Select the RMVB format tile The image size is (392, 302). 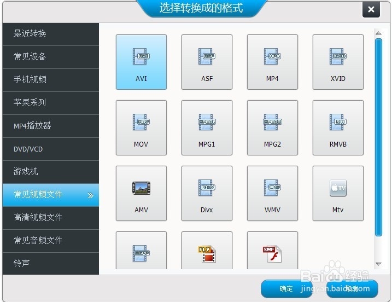(x=338, y=127)
